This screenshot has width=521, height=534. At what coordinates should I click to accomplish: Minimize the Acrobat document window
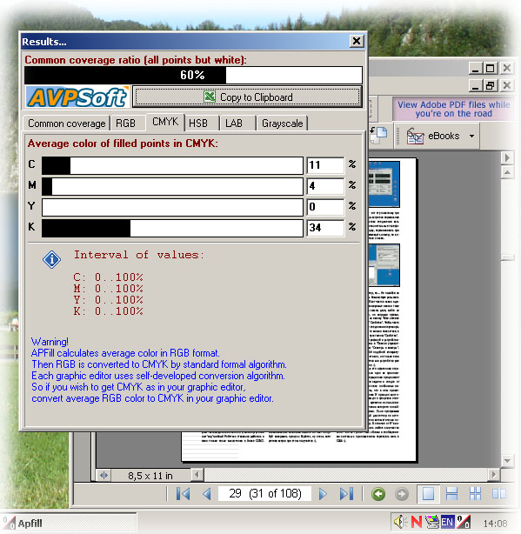[476, 85]
